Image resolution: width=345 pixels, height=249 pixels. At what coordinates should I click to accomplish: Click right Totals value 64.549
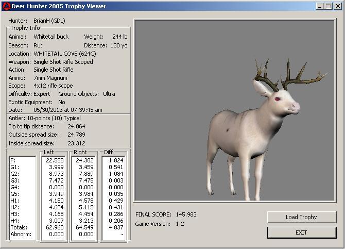84,227
